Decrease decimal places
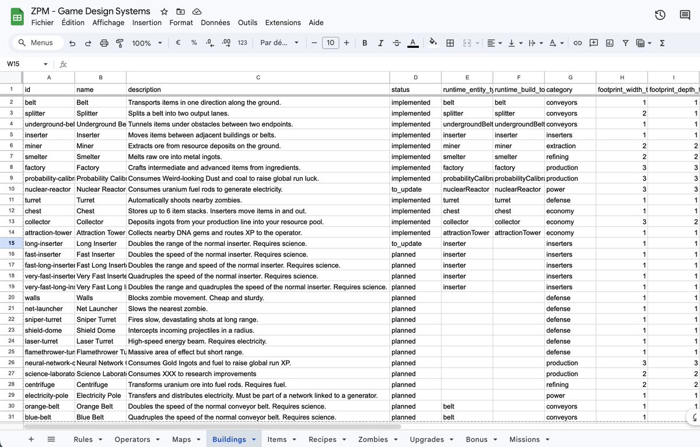The width and height of the screenshot is (700, 447). (x=210, y=43)
